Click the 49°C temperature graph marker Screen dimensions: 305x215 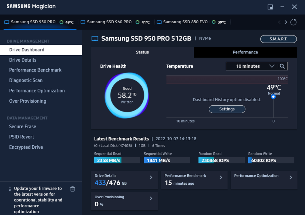click(273, 97)
